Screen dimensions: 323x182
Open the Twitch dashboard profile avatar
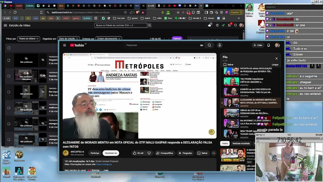[241, 25]
